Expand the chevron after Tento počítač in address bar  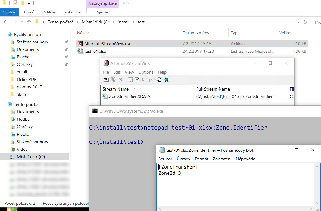coord(78,22)
